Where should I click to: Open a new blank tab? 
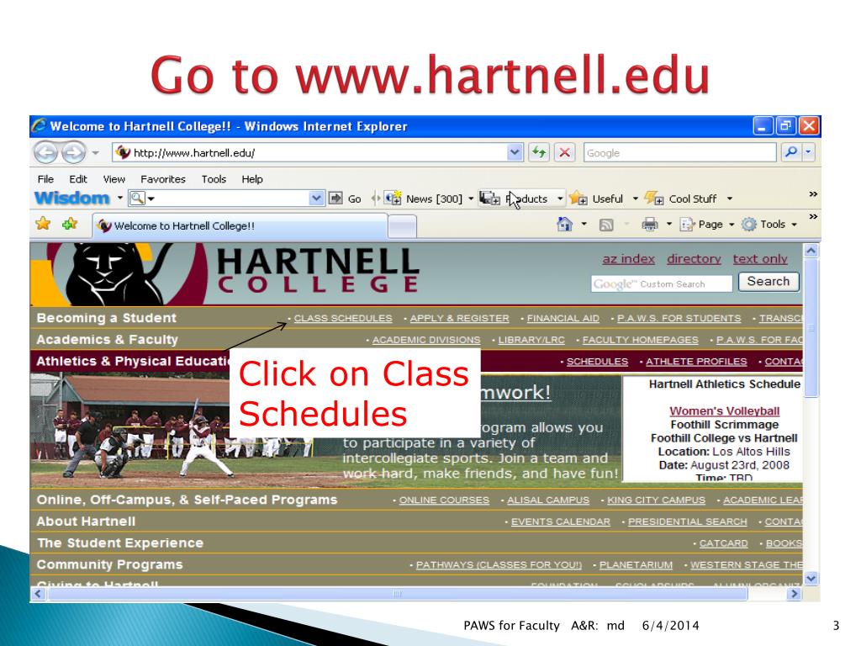point(402,226)
